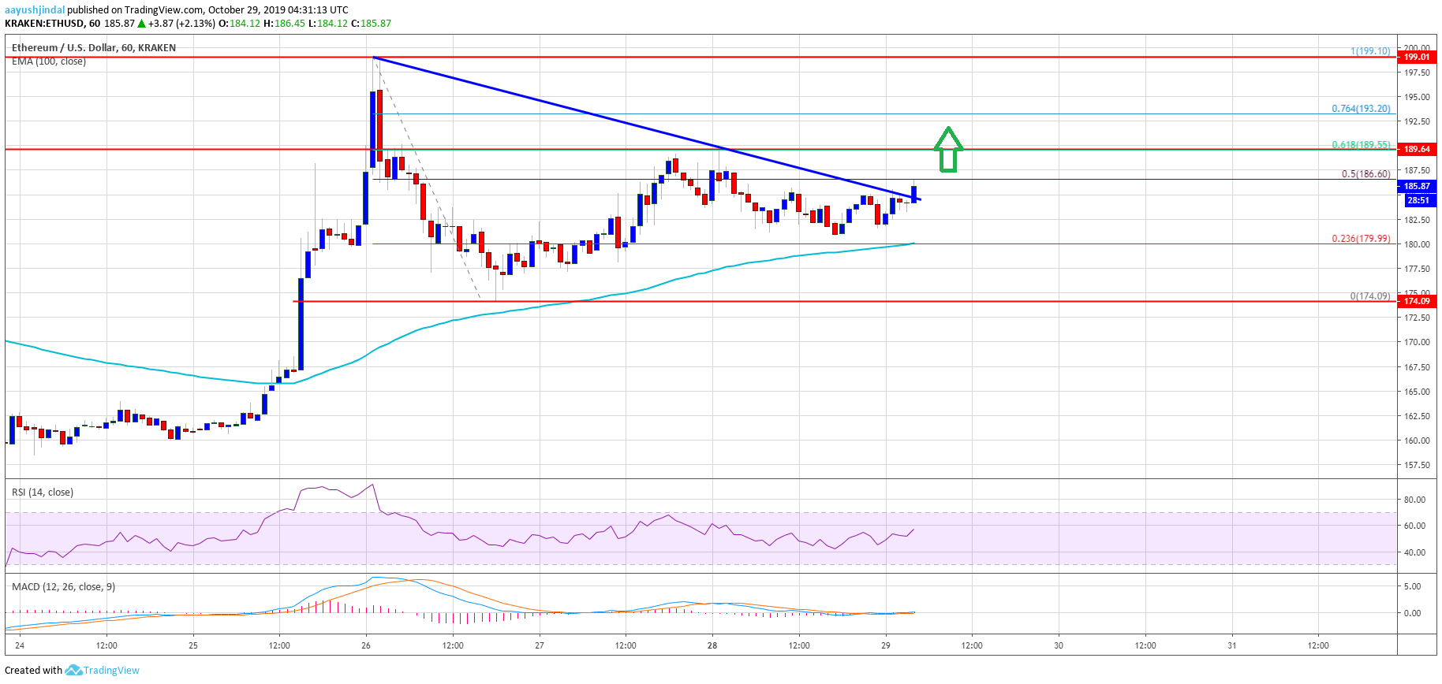Click the TradingView cloud logo
Viewport: 1442px width, 684px height.
click(73, 670)
